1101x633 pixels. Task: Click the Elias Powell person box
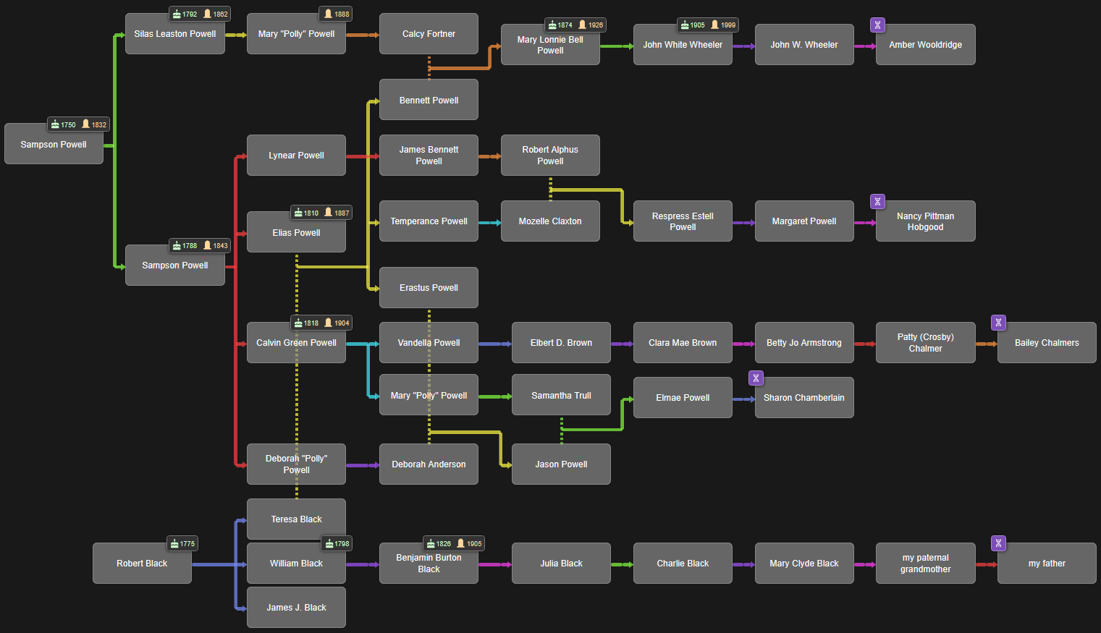(296, 233)
